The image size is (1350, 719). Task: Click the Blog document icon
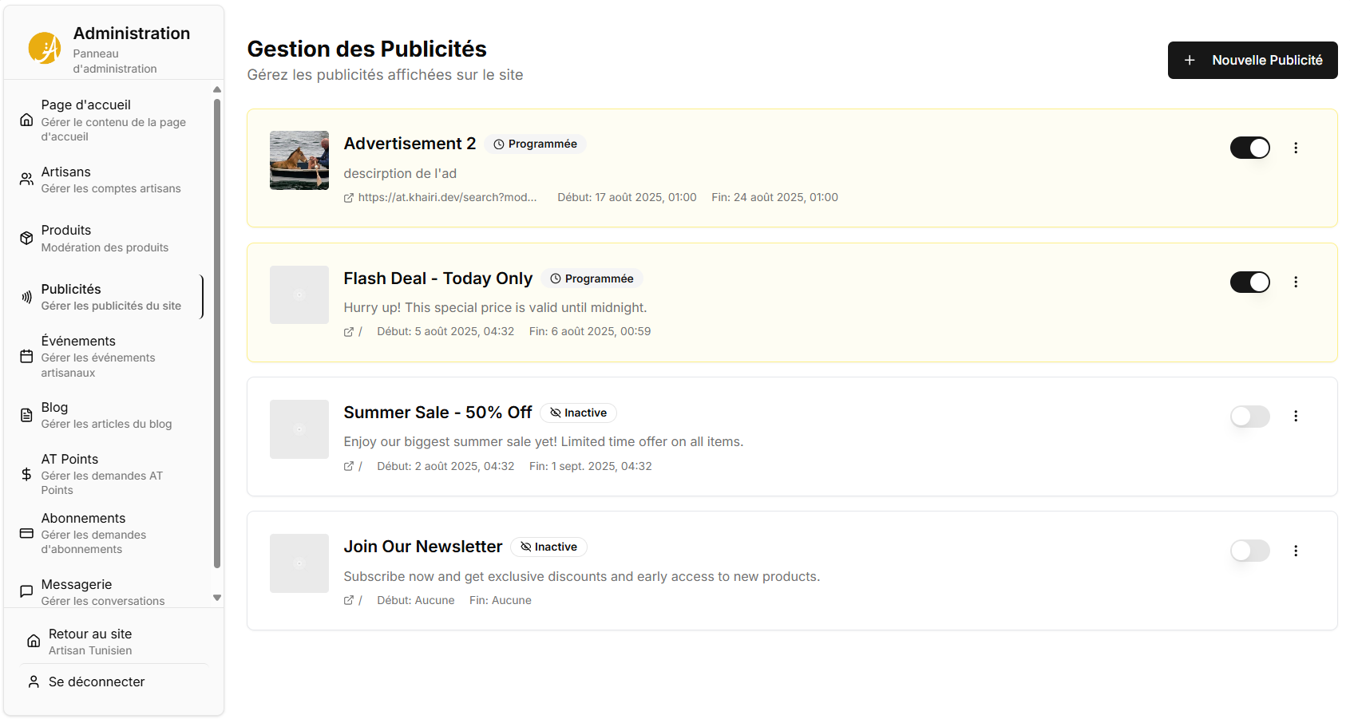(26, 415)
